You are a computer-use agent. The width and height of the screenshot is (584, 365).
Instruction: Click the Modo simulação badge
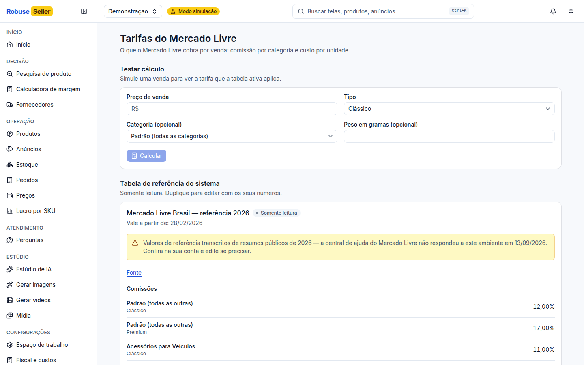pos(193,11)
